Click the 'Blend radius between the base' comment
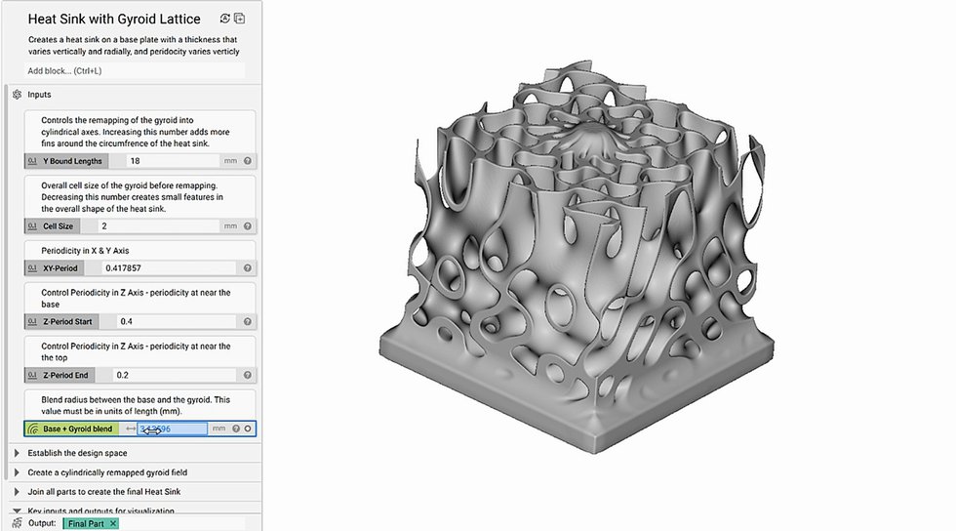This screenshot has width=956, height=531. (x=136, y=405)
